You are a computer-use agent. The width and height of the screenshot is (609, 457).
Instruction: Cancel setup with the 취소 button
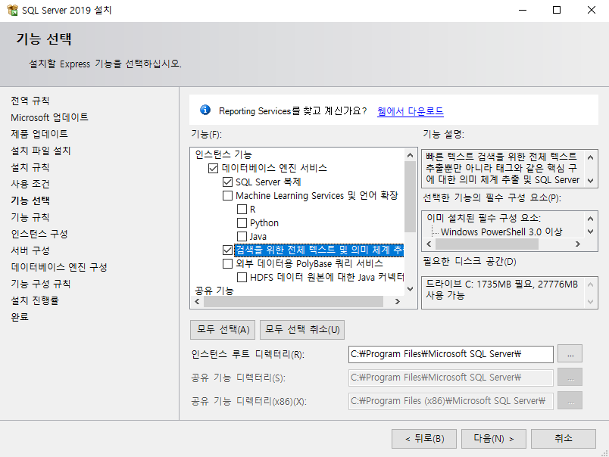click(x=564, y=439)
